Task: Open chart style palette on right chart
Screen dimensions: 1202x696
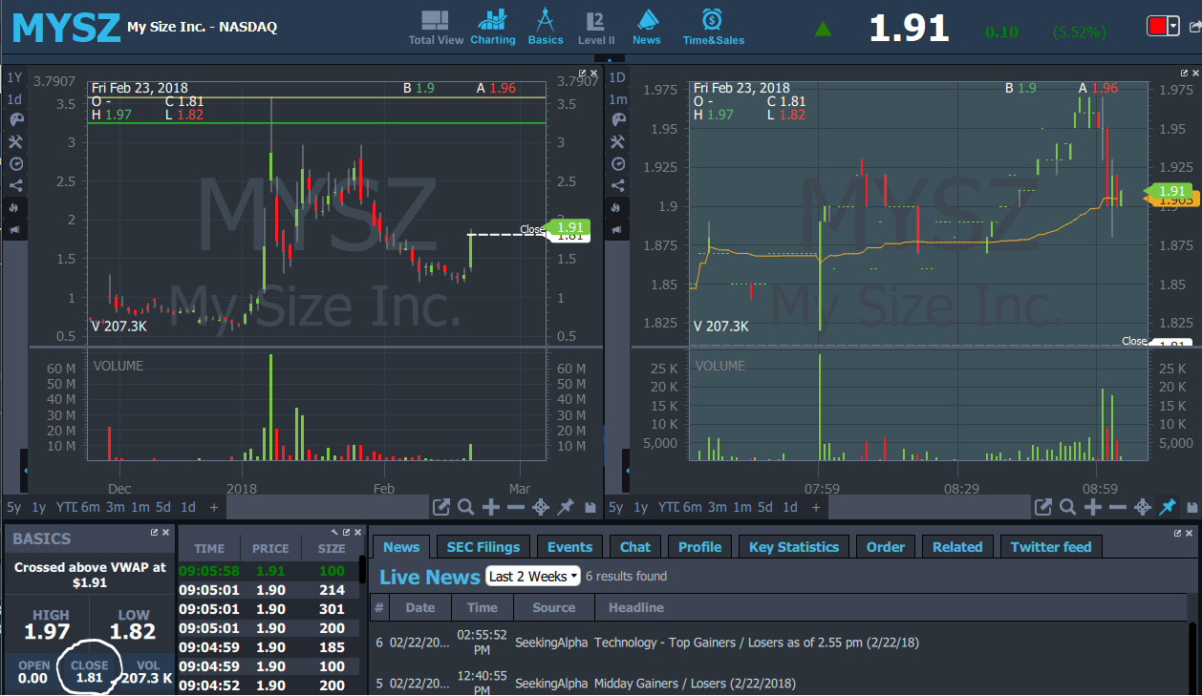Action: tap(618, 120)
